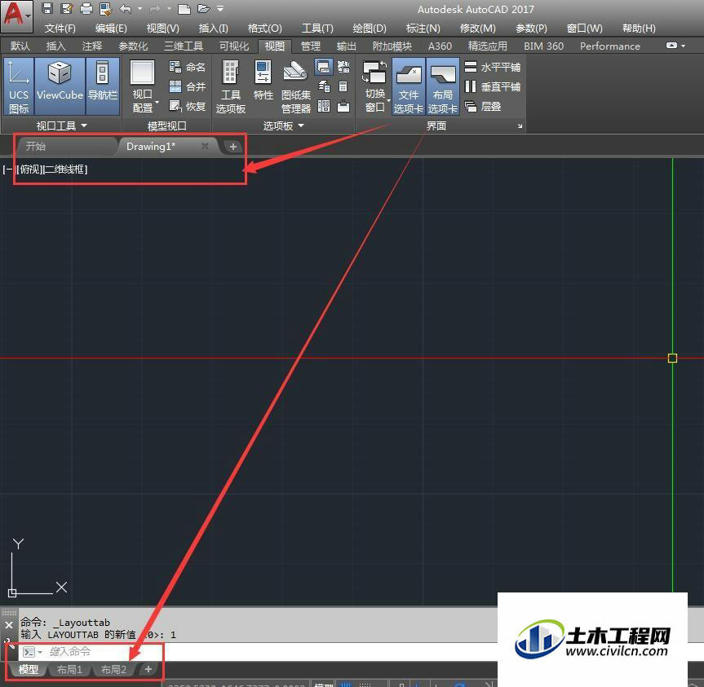Switch to the Default (默认) ribbon tab
This screenshot has width=704, height=687.
20,46
